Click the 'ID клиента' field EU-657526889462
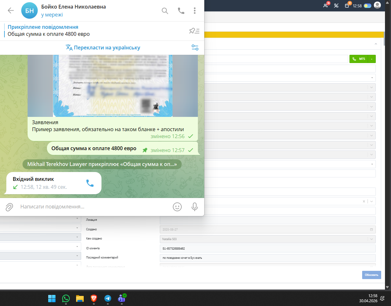391x306 pixels. tap(268, 249)
